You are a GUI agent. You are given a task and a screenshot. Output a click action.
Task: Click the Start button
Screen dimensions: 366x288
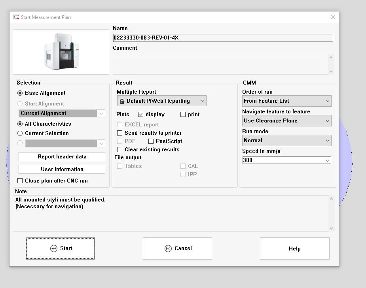click(x=60, y=248)
